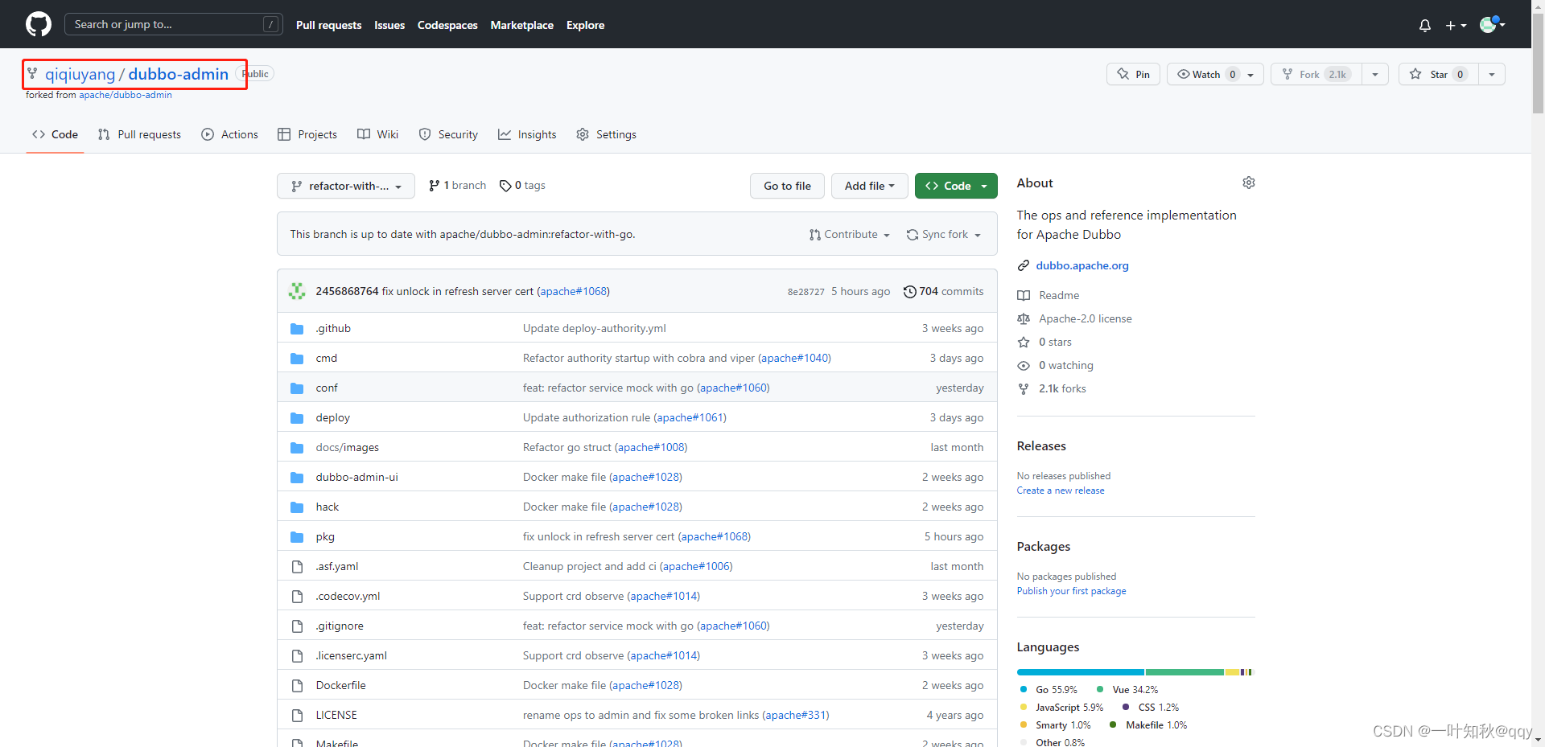The image size is (1545, 747).
Task: Jump to Readme from About sidebar
Action: point(1058,296)
